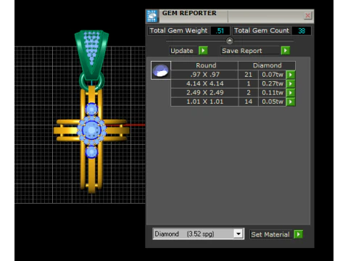Click the Set Material button label
This screenshot has width=348, height=261.
[270, 234]
